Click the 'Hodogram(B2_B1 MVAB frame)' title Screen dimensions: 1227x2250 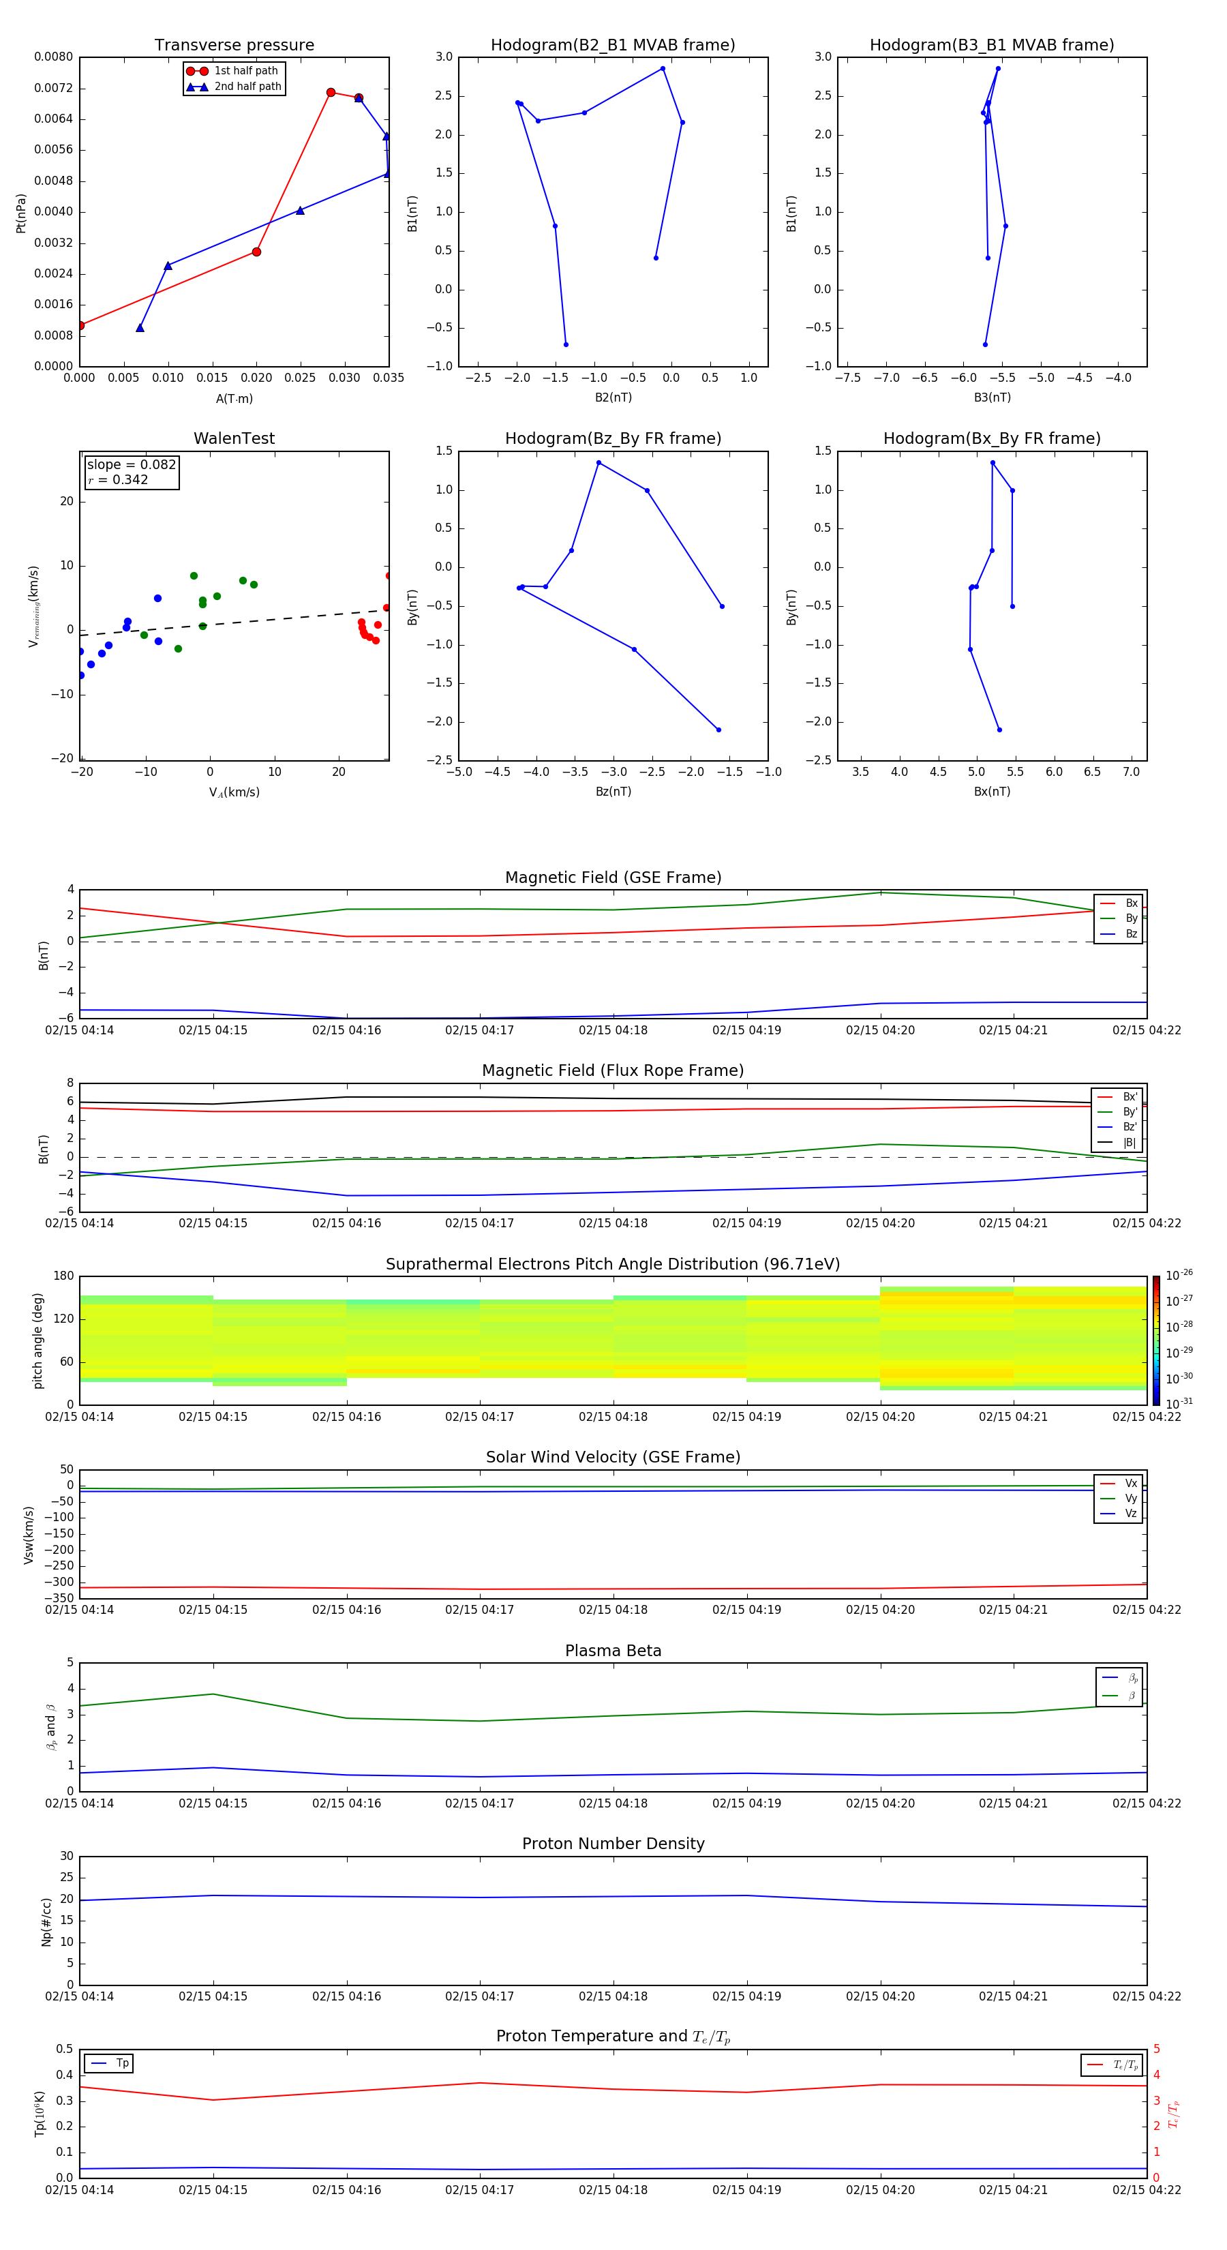point(613,46)
